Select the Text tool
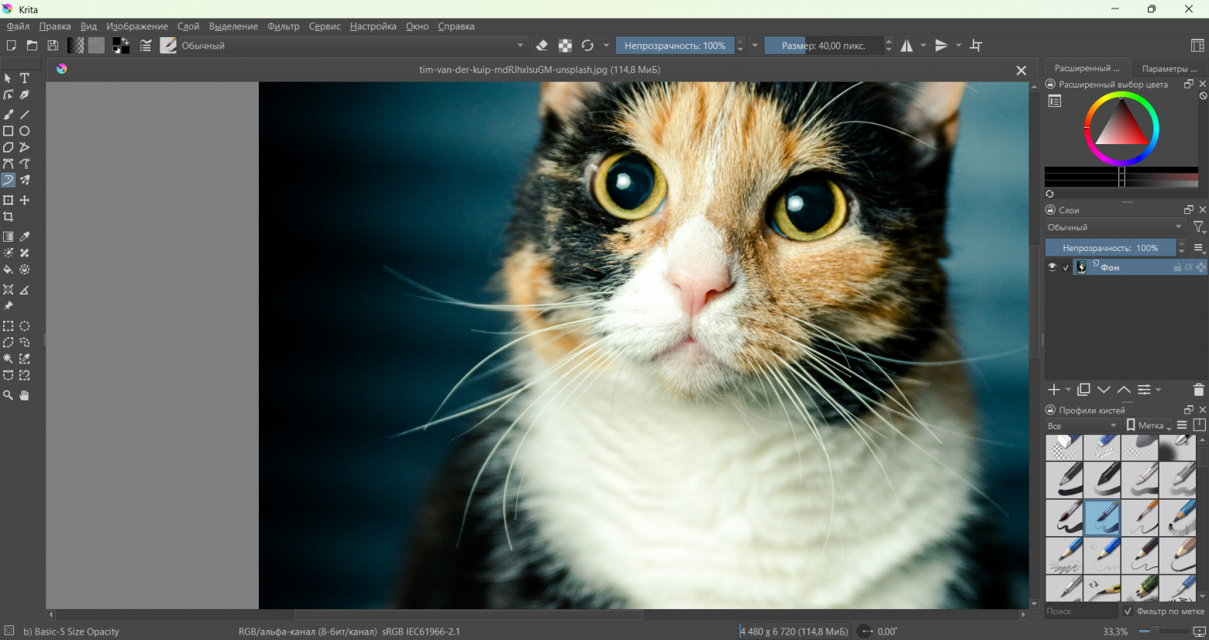 (x=24, y=77)
